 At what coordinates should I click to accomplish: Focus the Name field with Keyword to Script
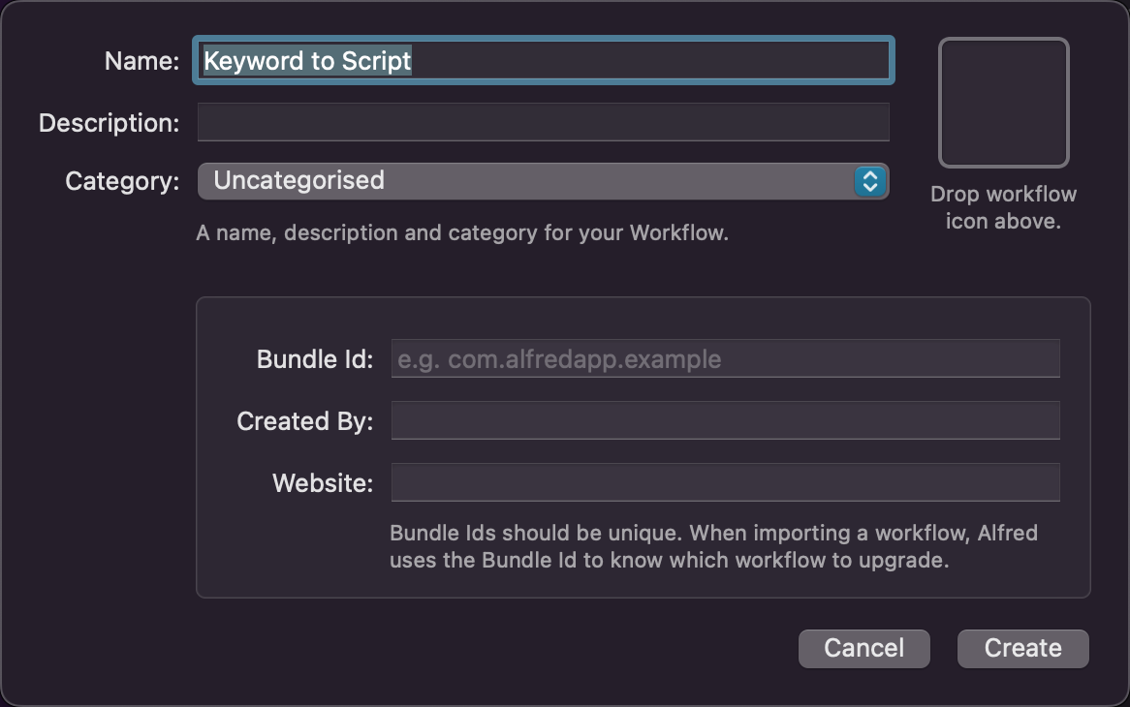click(x=543, y=60)
